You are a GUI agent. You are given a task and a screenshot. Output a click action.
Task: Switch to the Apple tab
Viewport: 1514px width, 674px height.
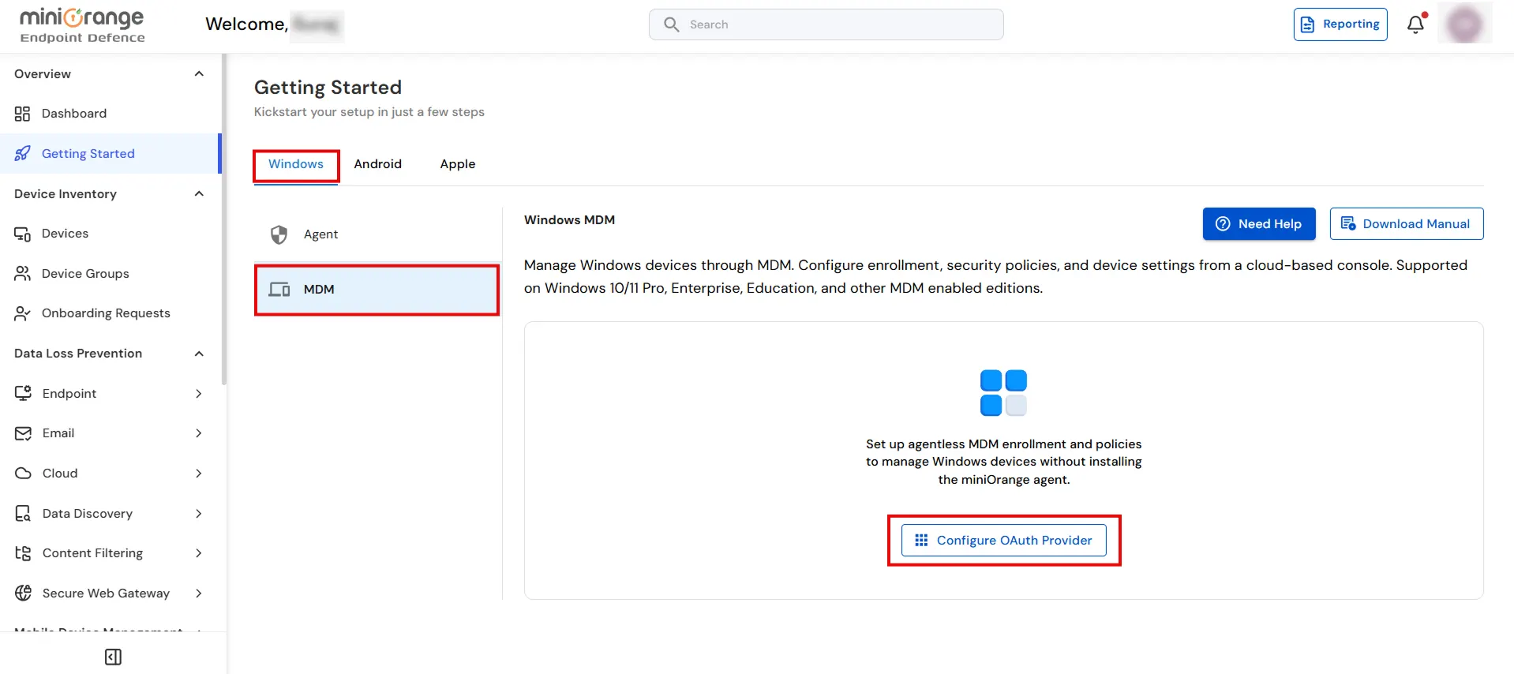(x=458, y=164)
